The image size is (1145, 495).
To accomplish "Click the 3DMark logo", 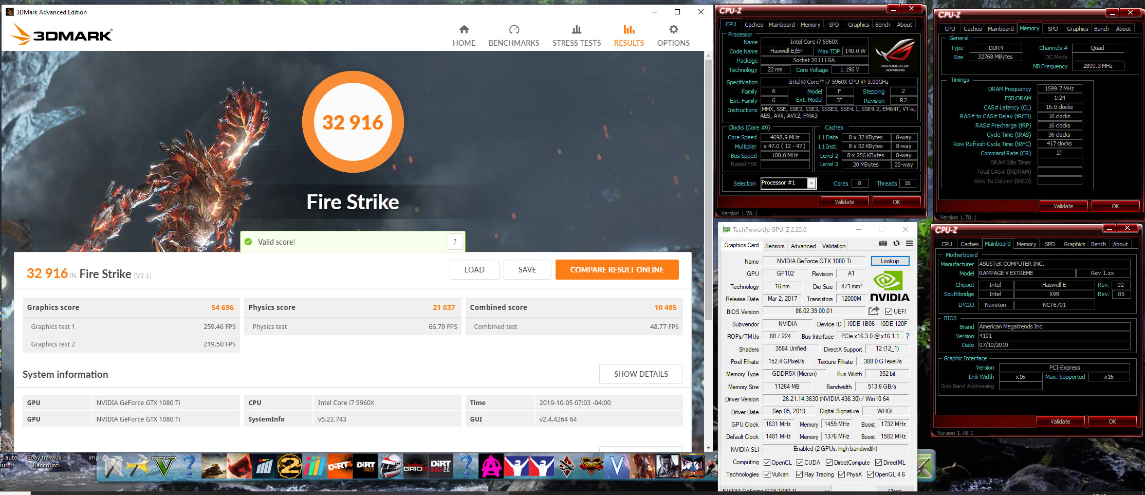I will [x=62, y=34].
